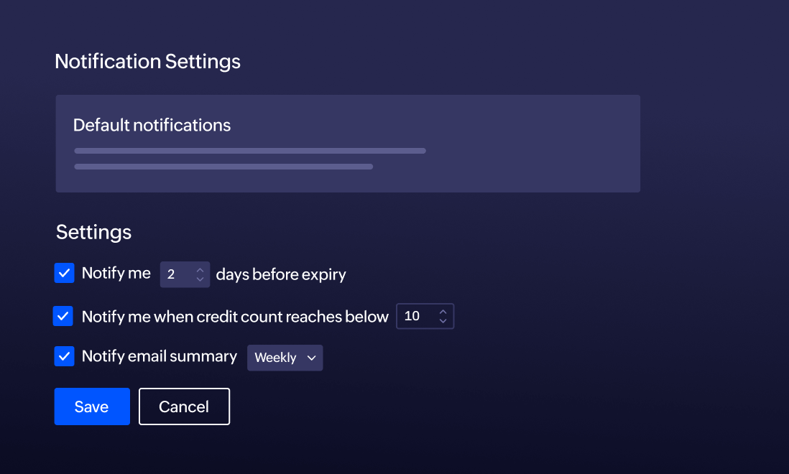
Task: Select the days before expiry number field
Action: coord(177,274)
